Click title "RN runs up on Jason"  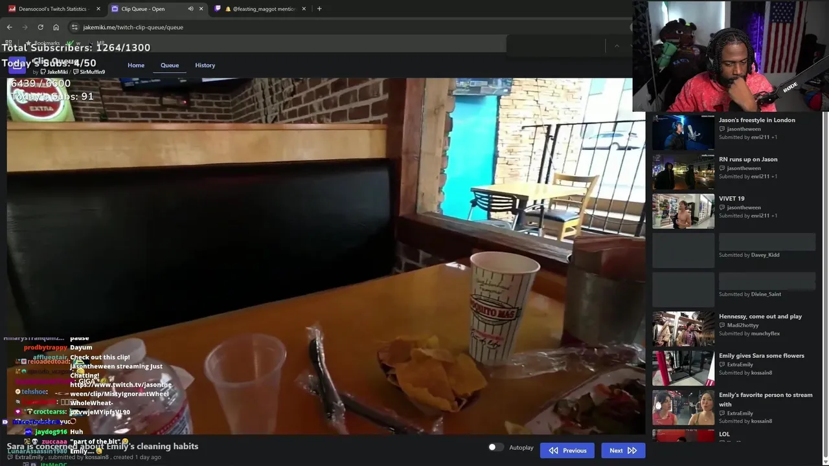point(748,159)
